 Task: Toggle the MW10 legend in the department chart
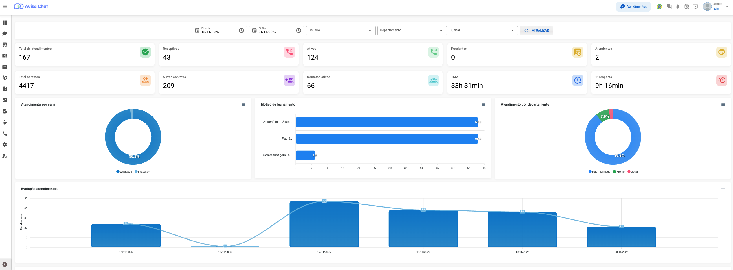pos(619,172)
